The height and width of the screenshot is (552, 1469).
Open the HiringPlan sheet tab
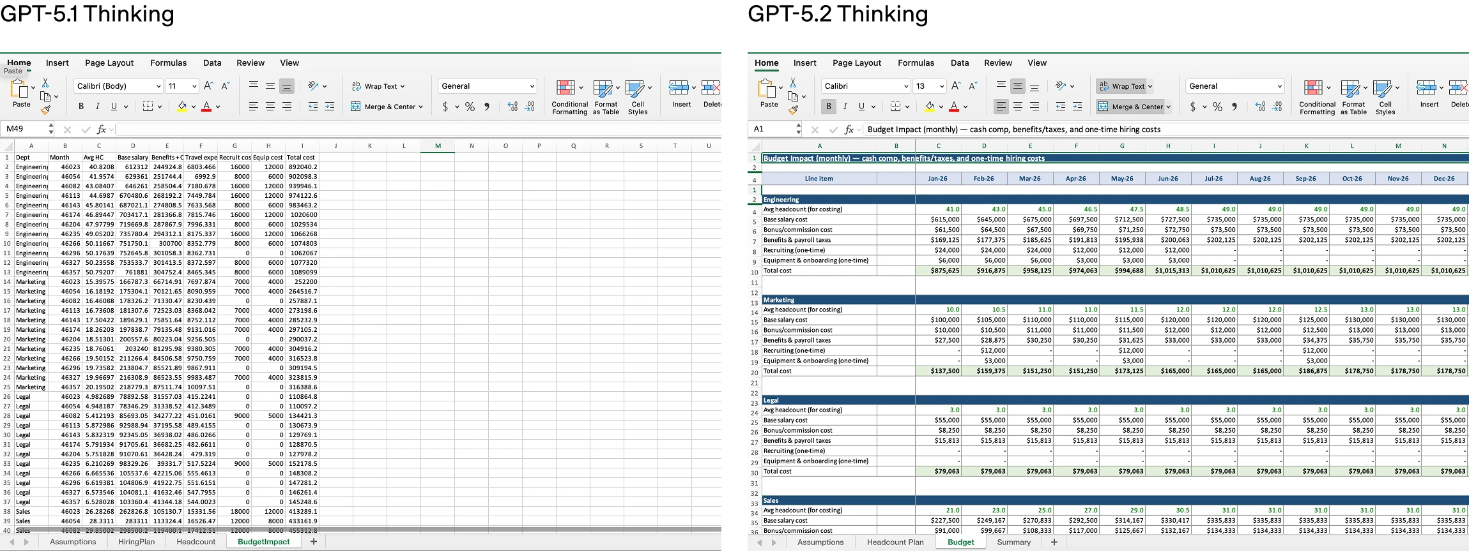(136, 542)
